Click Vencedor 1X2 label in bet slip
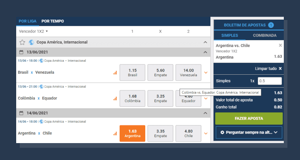 [x=226, y=51]
